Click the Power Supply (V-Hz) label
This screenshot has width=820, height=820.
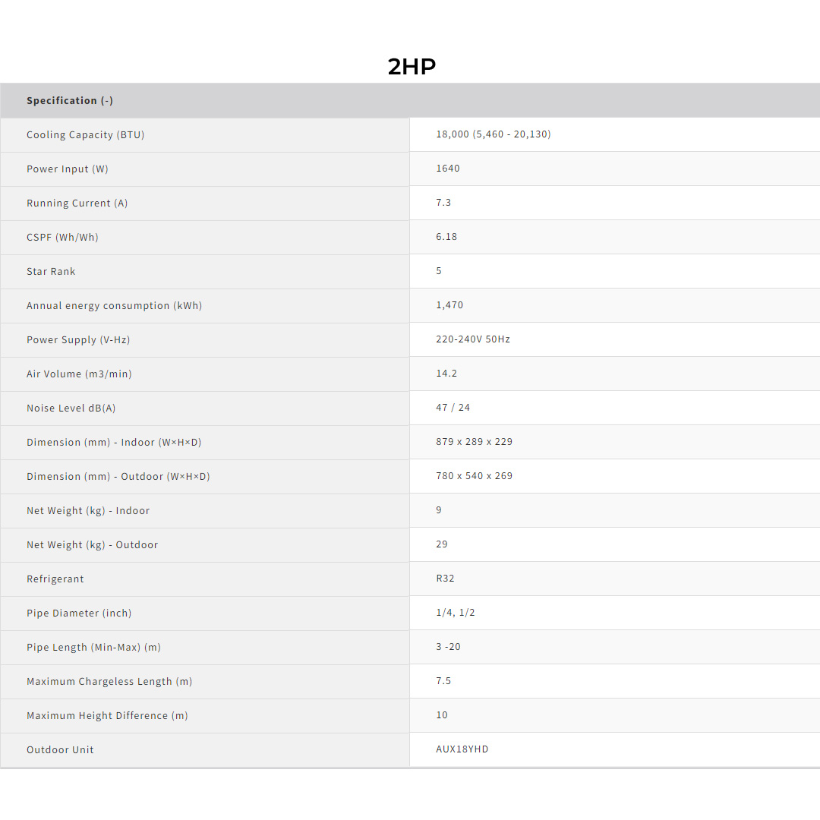[x=78, y=340]
